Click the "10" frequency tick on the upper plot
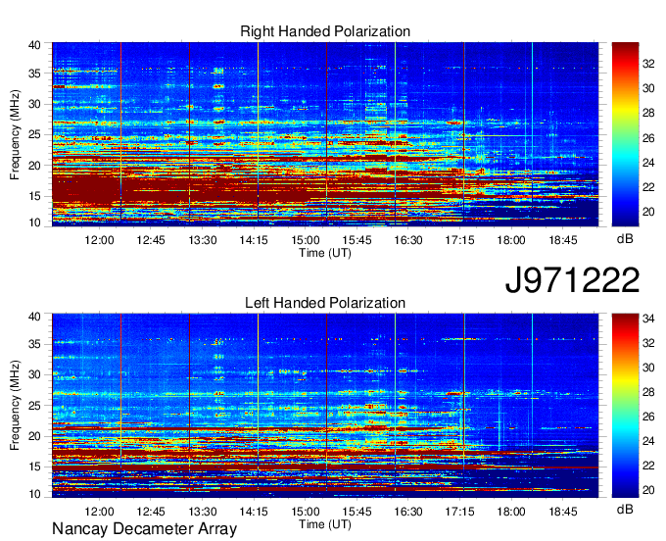Viewport: 666px width, 541px height. point(34,222)
